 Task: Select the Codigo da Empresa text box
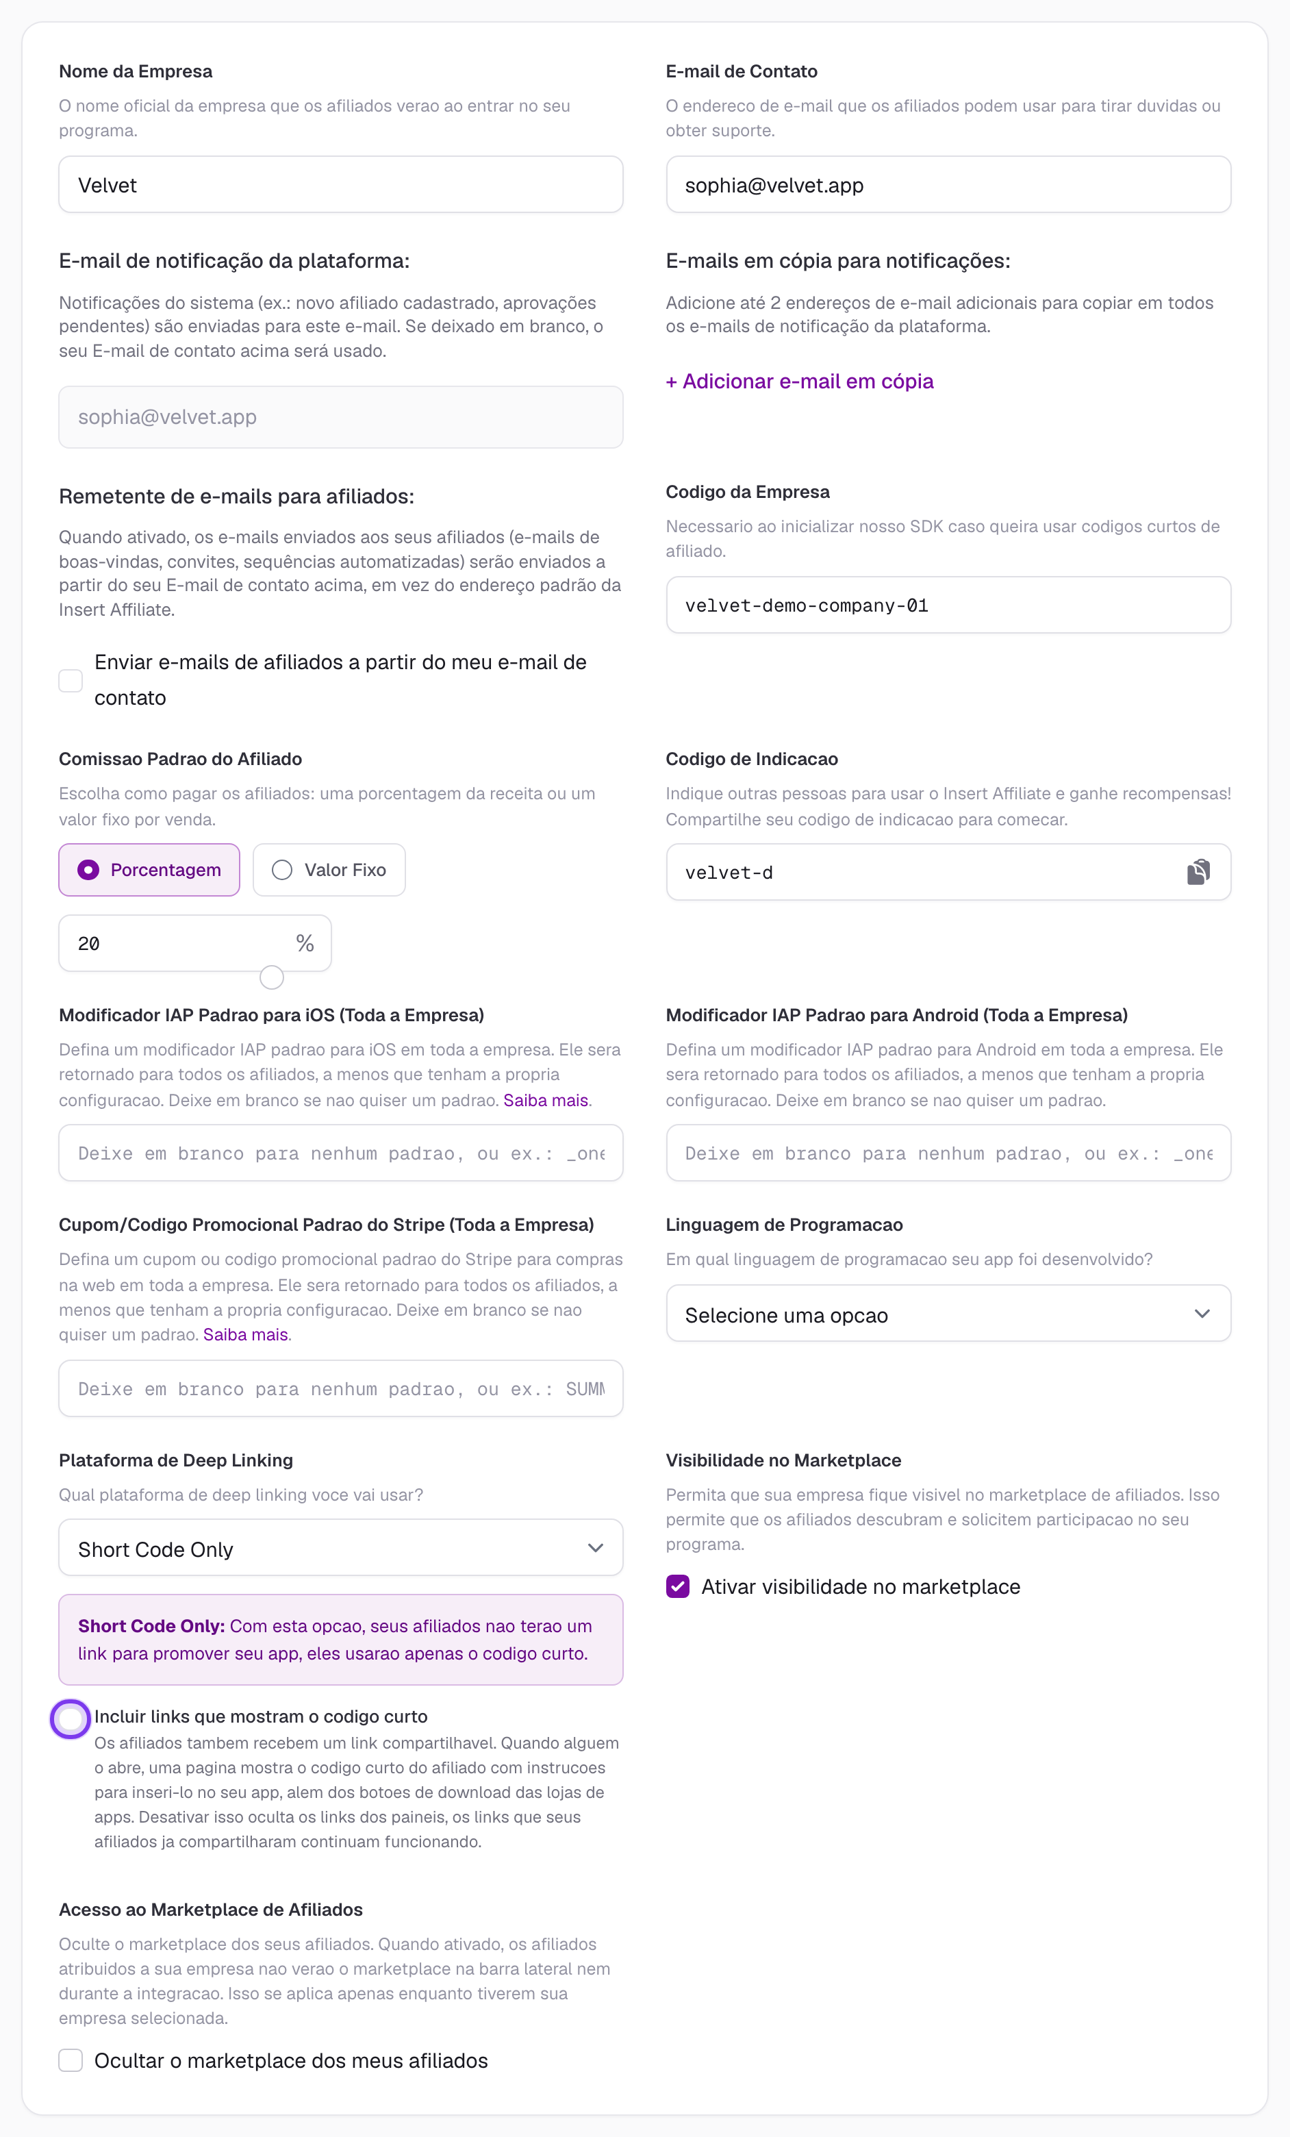pos(948,605)
